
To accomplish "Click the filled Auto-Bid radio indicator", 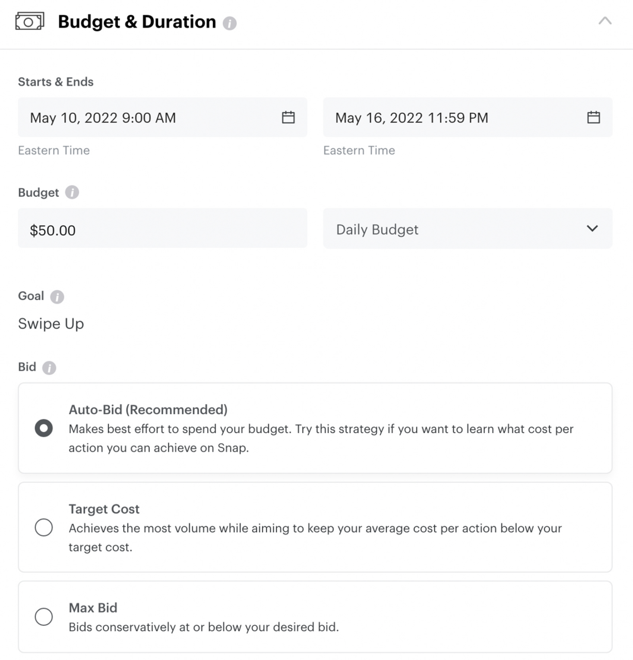I will 43,428.
